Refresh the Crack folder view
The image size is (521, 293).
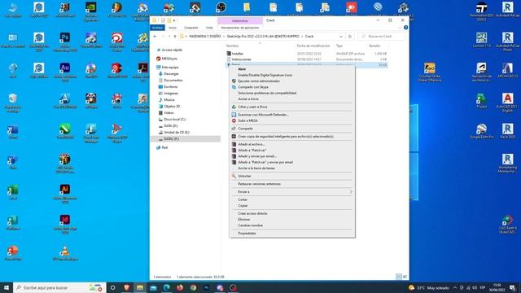[x=349, y=36]
